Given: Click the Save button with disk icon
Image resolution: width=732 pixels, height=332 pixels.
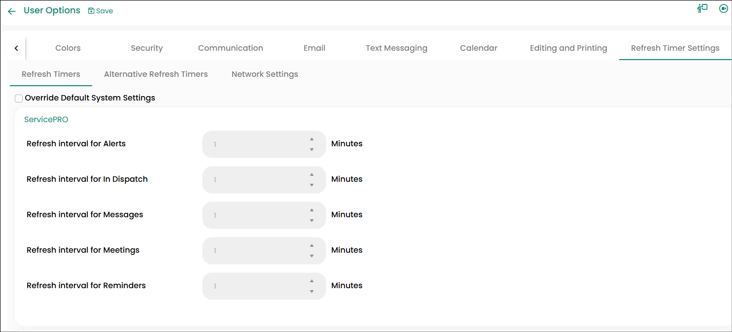Looking at the screenshot, I should click(101, 11).
